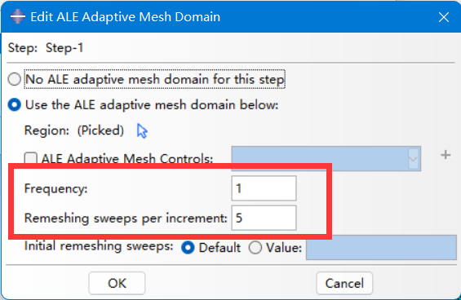Image resolution: width=461 pixels, height=300 pixels.
Task: Click the chevron arrow of the mesh controls combo box
Action: tap(413, 159)
